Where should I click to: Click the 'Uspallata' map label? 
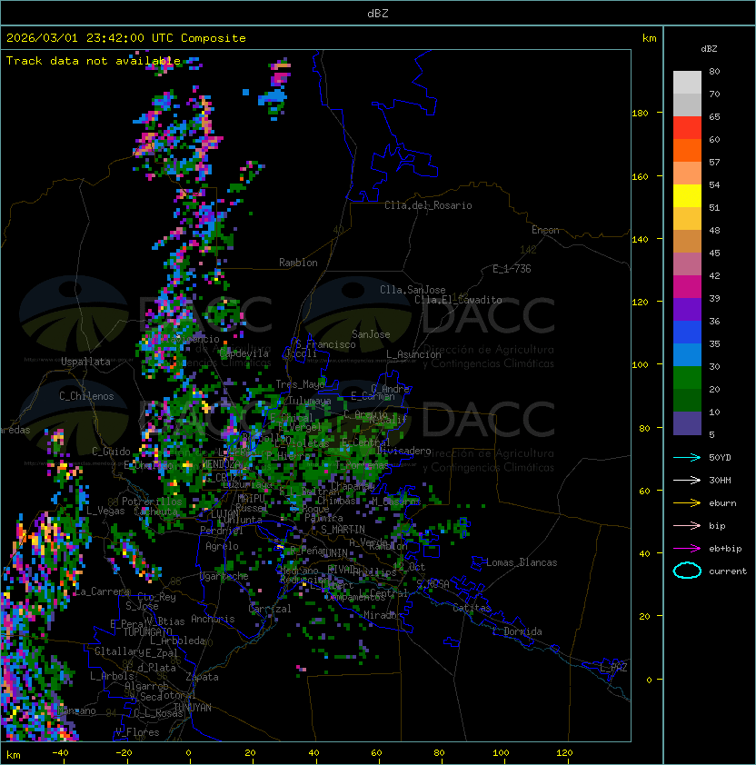(85, 362)
